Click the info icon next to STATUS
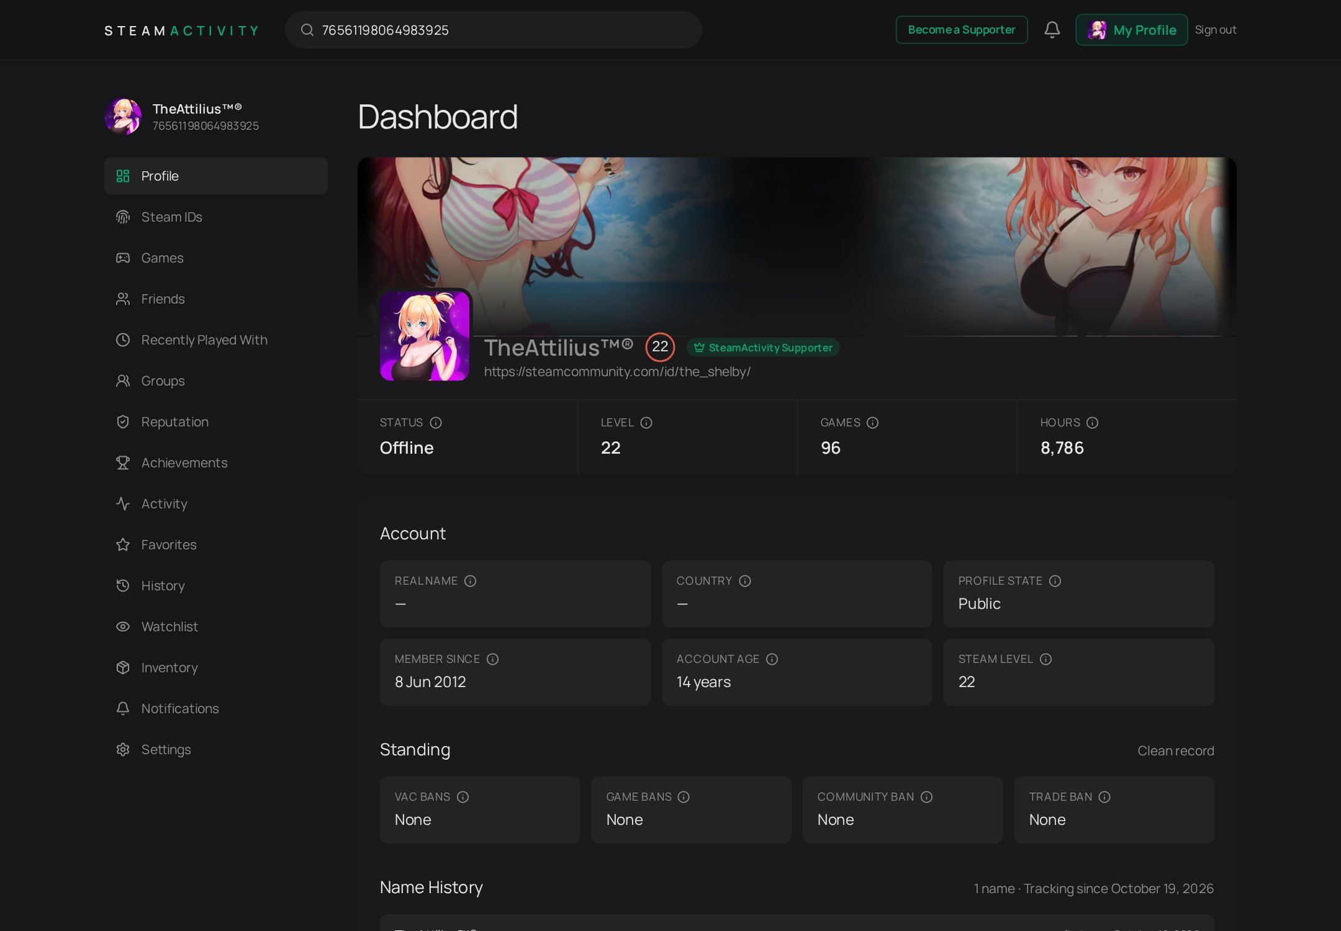The image size is (1341, 931). pyautogui.click(x=436, y=423)
